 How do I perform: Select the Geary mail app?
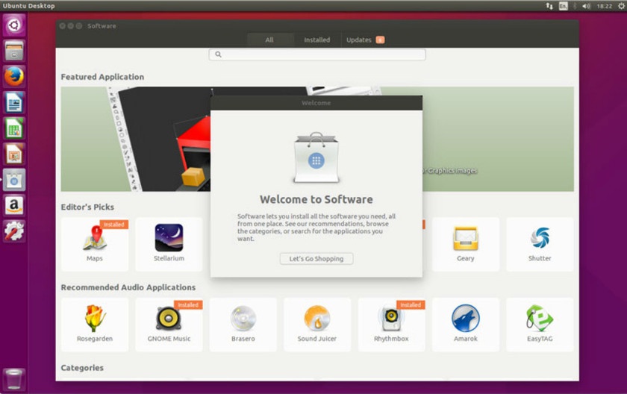465,244
